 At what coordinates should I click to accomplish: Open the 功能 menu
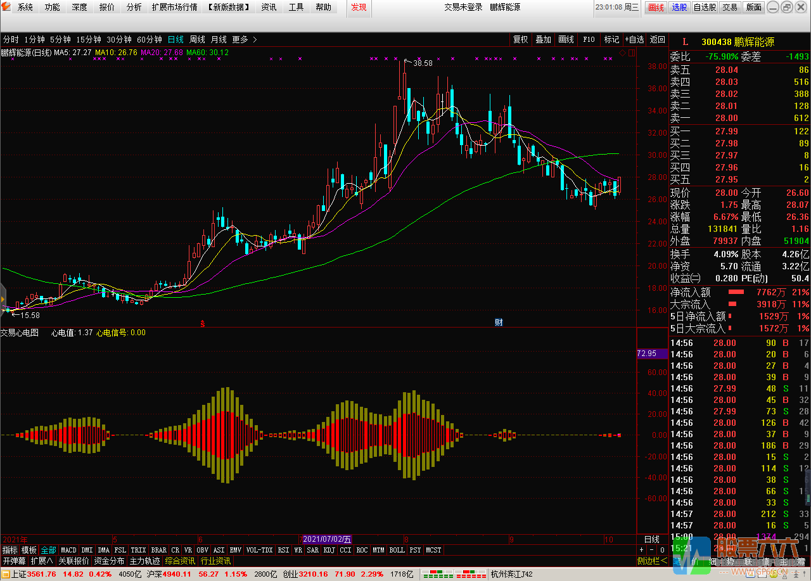[x=53, y=7]
